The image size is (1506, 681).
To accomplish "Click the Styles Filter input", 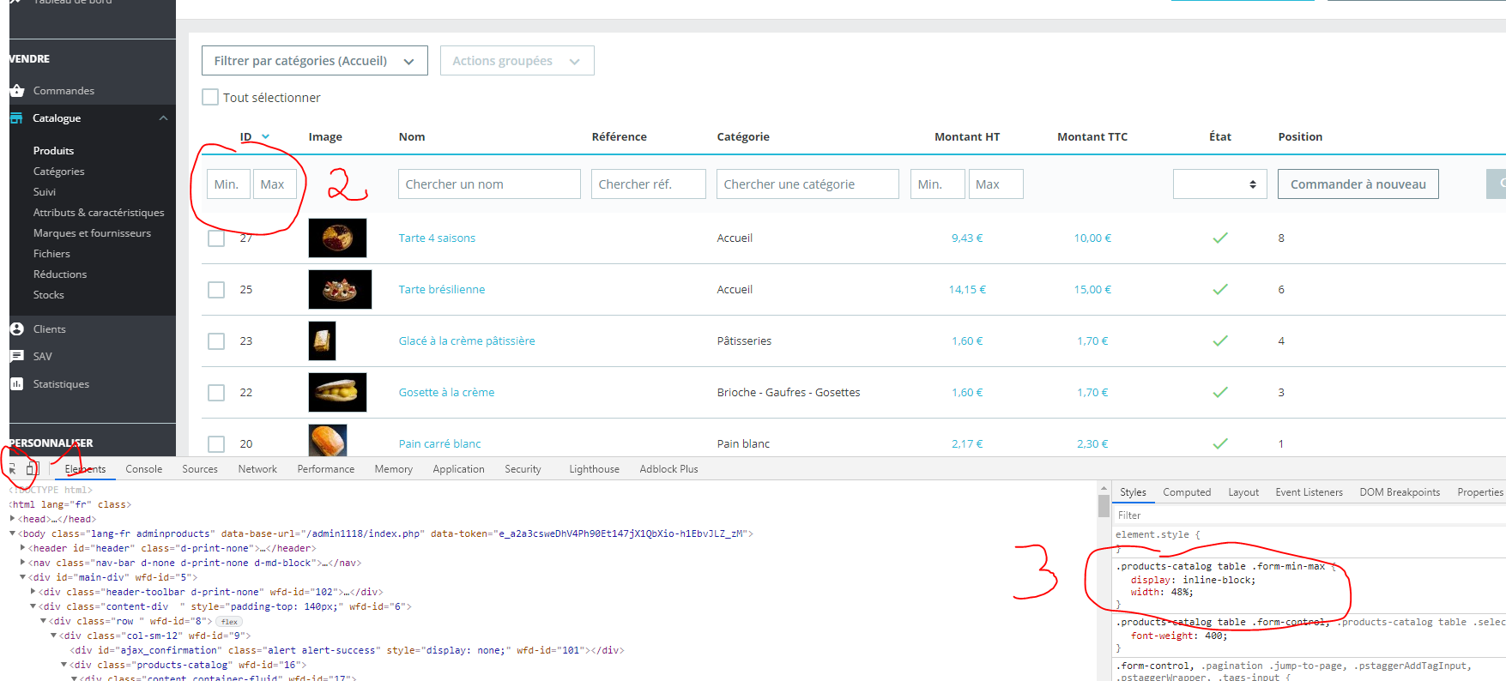I will click(1309, 515).
